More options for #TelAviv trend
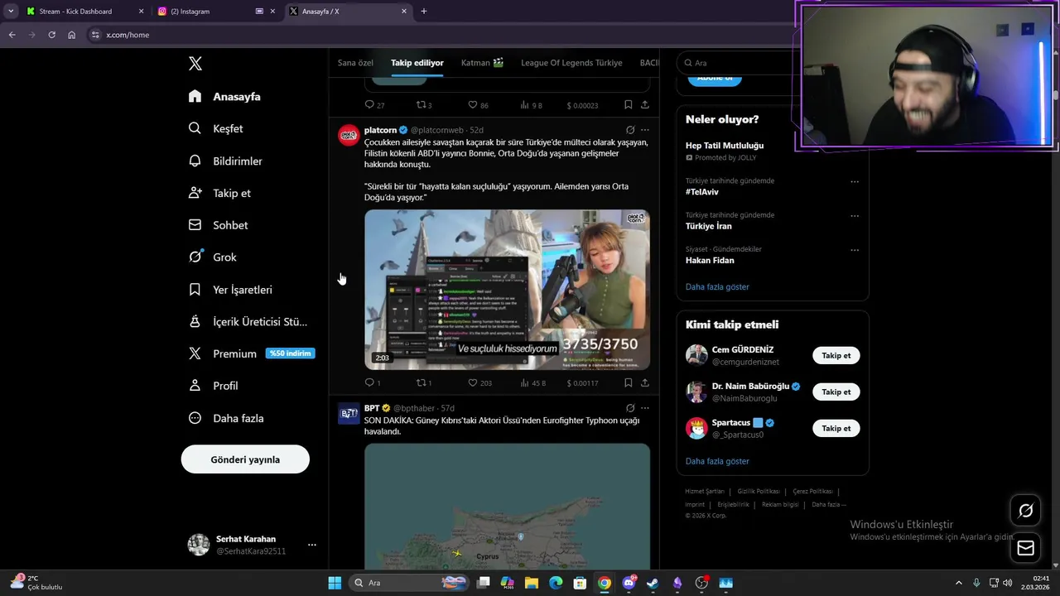Viewport: 1060px width, 596px height. click(855, 181)
